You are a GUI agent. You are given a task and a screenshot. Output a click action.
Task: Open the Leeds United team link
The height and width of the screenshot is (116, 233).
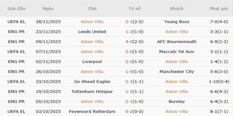pos(92,32)
